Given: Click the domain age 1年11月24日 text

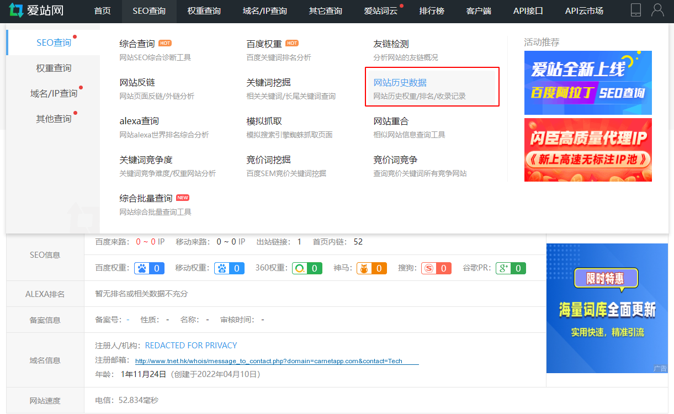Looking at the screenshot, I should [144, 374].
